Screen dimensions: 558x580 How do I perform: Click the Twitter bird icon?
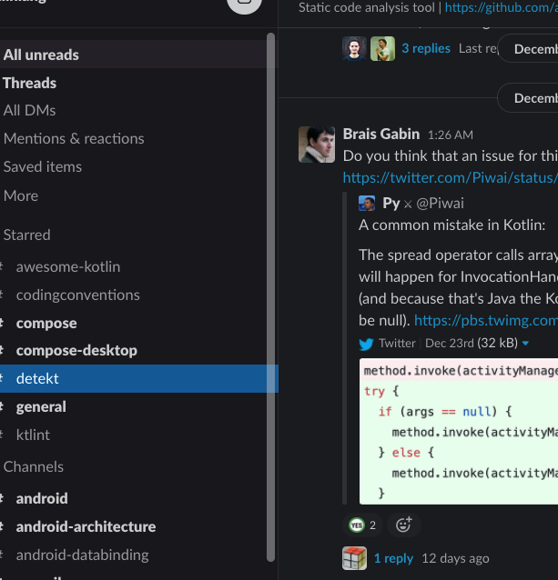[x=366, y=344]
